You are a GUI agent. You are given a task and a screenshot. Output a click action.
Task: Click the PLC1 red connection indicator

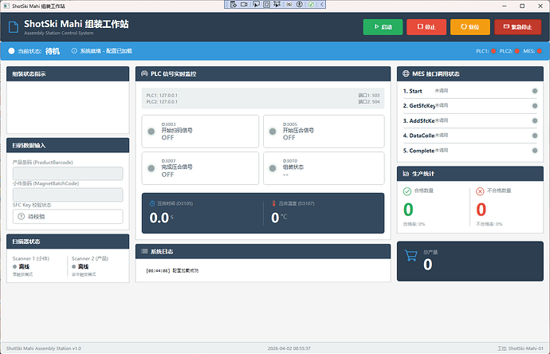493,51
